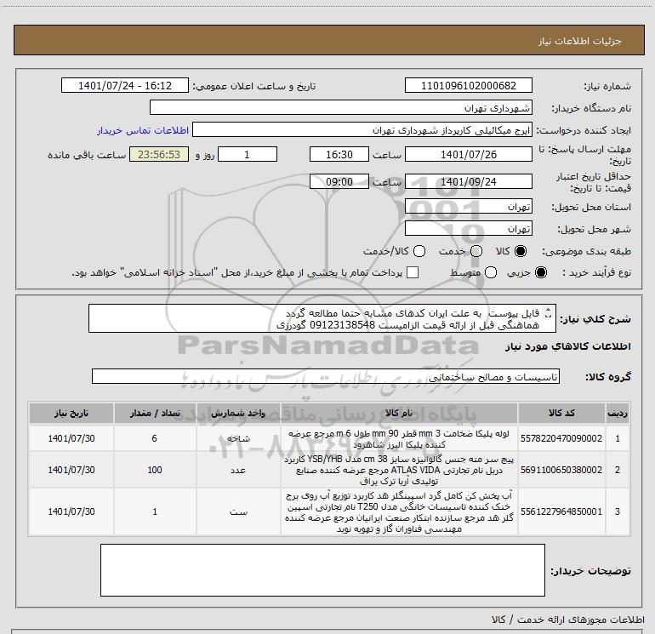
Task: Click the delivery province field تهران
Action: pyautogui.click(x=468, y=207)
